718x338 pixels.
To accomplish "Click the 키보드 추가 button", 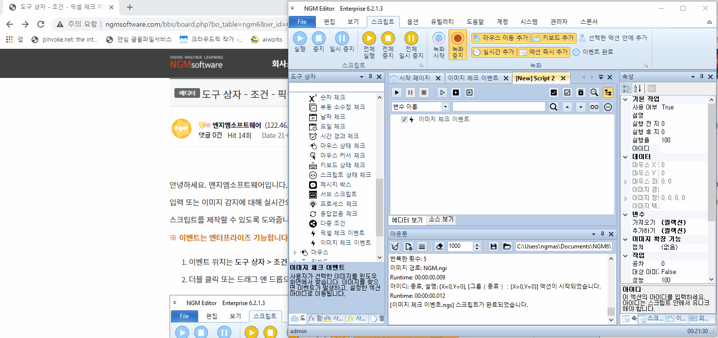I will (553, 38).
